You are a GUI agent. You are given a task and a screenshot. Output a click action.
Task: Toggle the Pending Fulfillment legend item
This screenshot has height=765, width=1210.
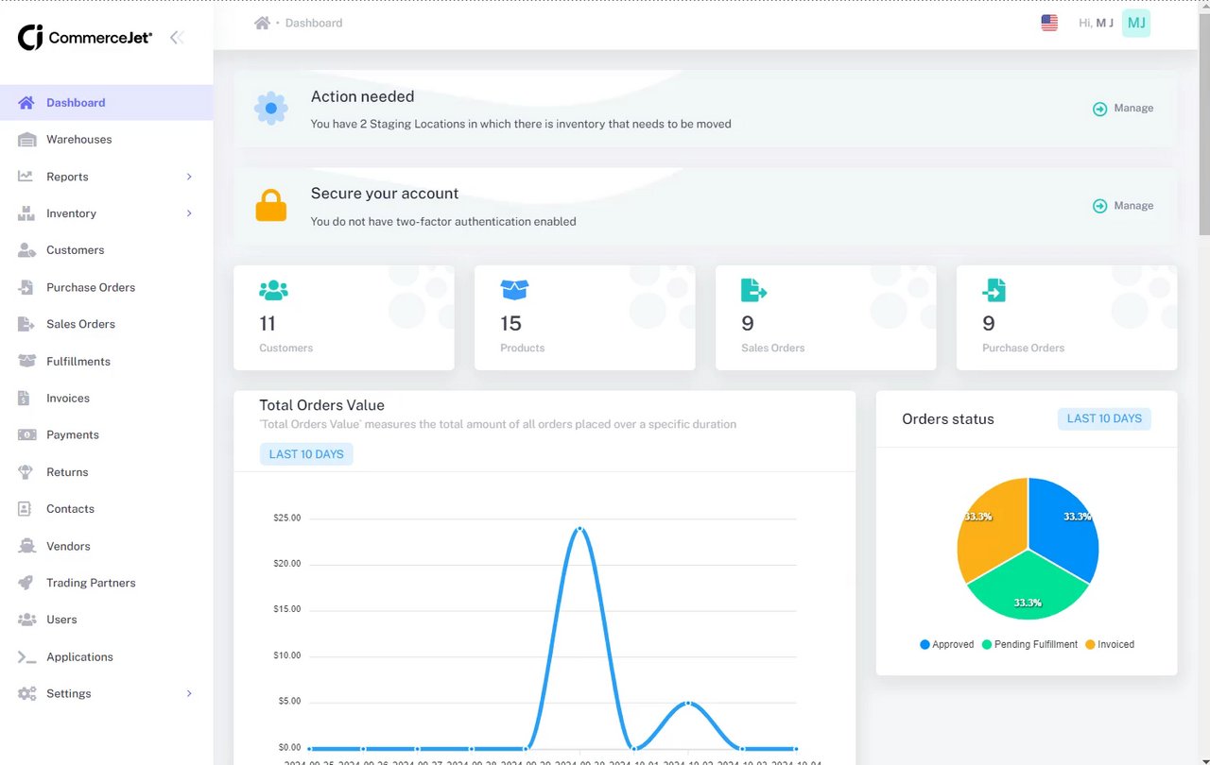[1029, 644]
